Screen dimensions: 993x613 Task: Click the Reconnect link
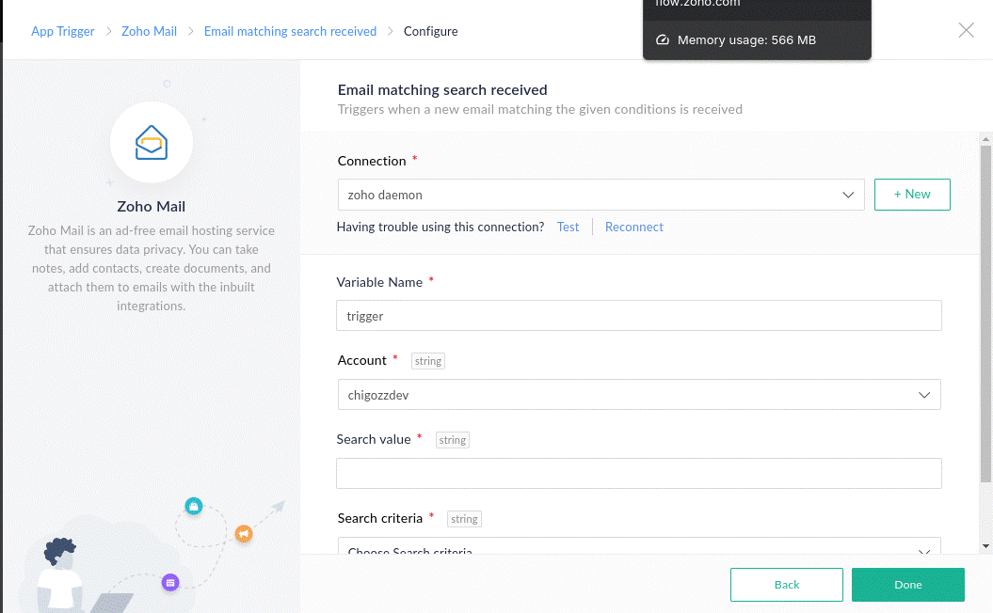[x=633, y=227]
